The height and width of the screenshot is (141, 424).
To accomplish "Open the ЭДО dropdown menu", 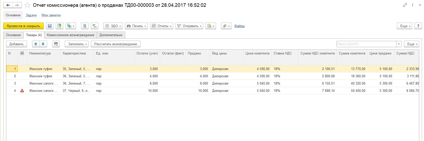I will click(113, 26).
